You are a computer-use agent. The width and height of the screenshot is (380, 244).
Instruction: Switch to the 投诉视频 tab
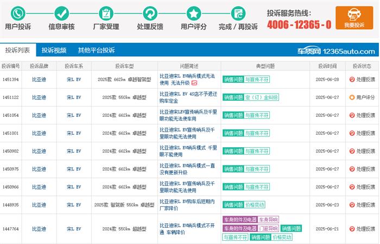tap(54, 50)
